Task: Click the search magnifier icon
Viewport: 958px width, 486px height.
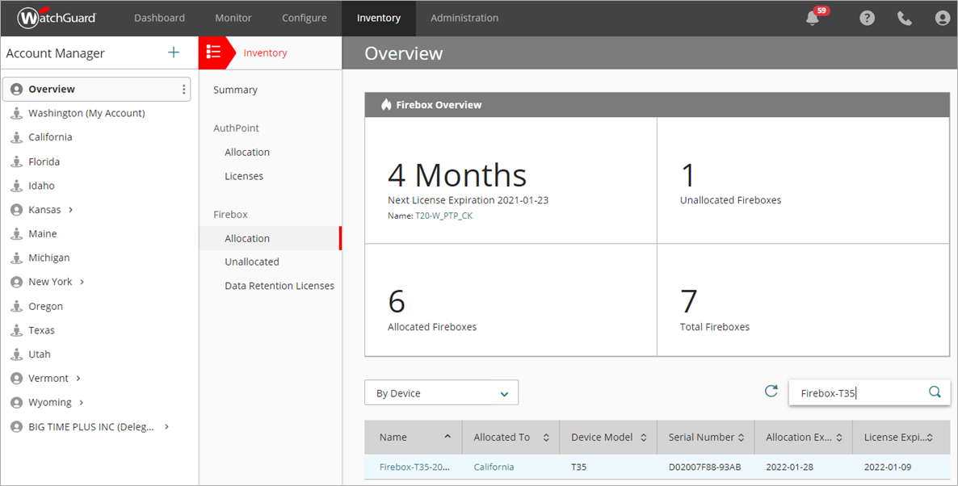Action: [x=935, y=392]
